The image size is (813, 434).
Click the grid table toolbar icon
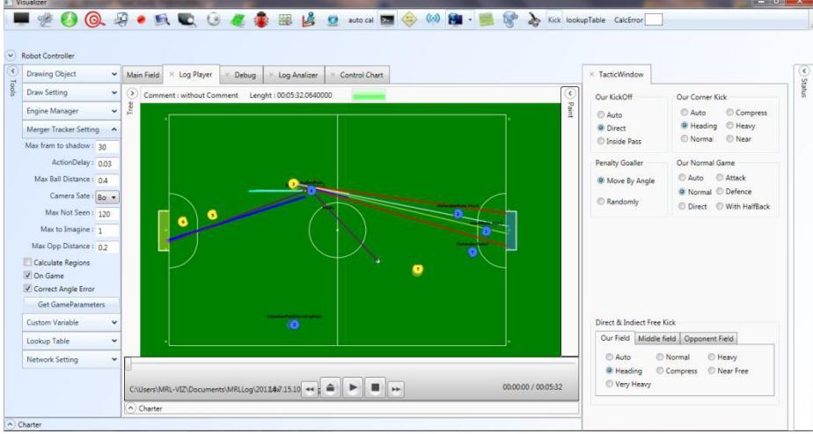click(x=285, y=19)
